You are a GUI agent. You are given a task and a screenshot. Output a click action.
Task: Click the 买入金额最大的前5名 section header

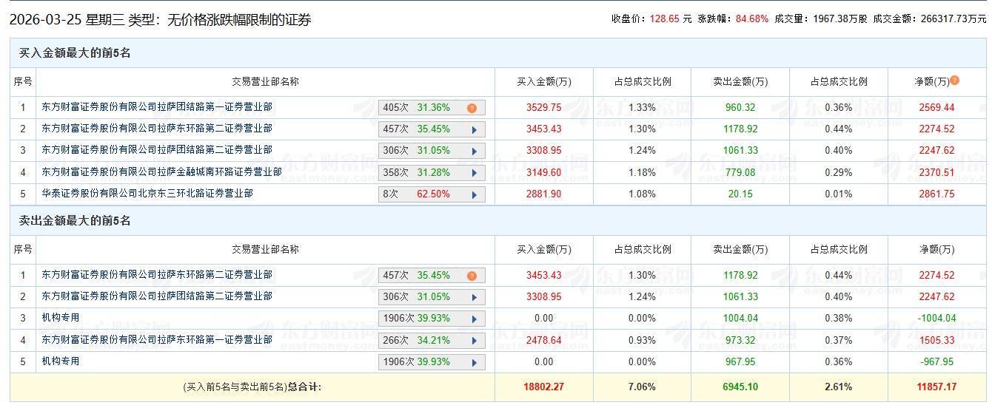(x=76, y=53)
